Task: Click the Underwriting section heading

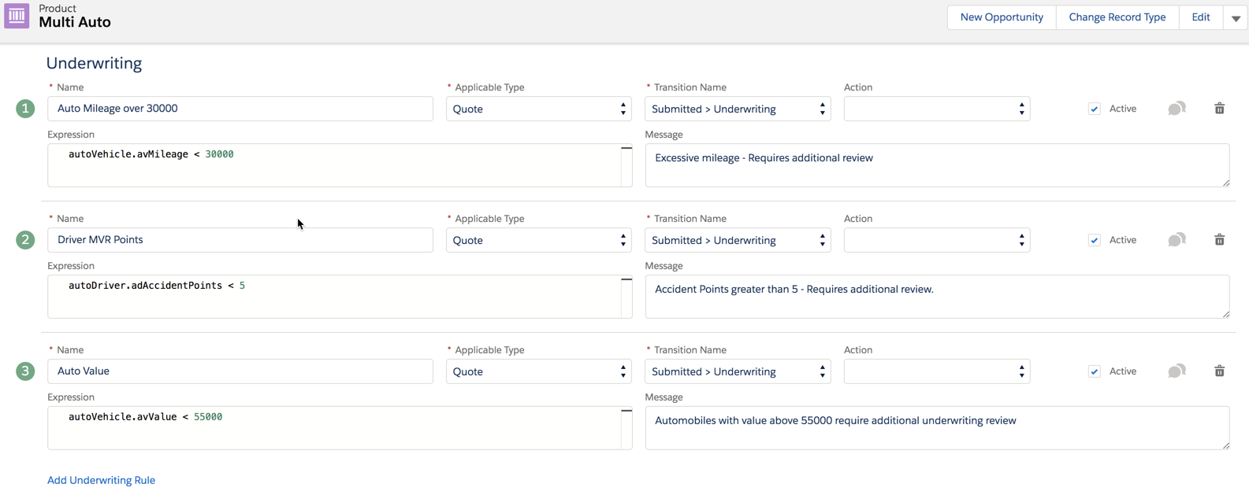Action: [94, 63]
